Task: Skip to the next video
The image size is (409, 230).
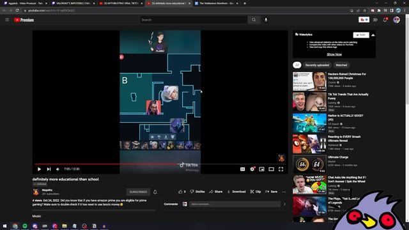Action: 49,169
